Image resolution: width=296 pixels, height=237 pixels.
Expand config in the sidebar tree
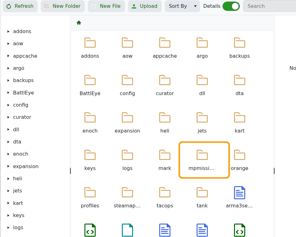8,105
